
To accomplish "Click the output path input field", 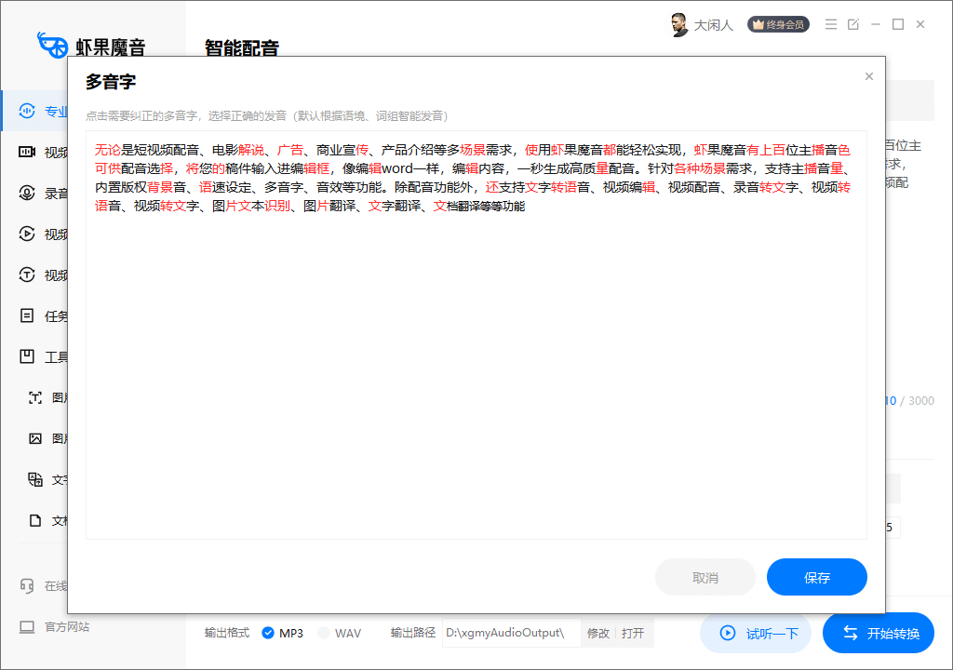I will click(x=511, y=633).
